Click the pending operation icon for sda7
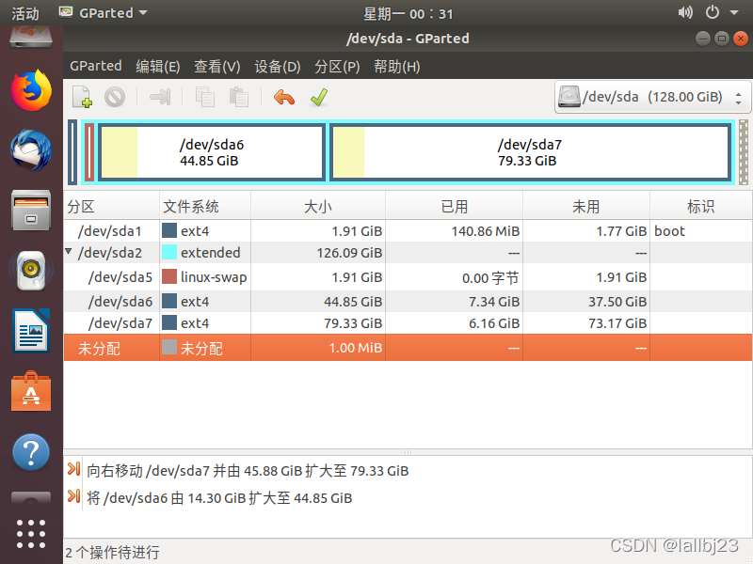 click(74, 469)
